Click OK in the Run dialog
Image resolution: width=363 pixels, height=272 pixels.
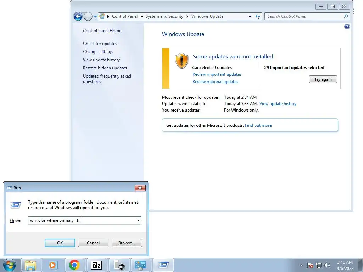60,243
